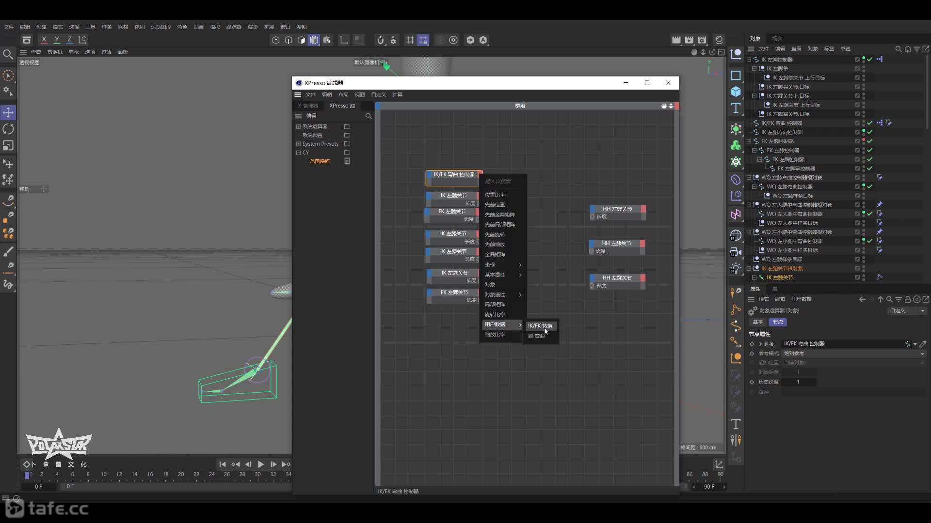The height and width of the screenshot is (523, 931).
Task: Click blue input port of HH 左髋关节 node
Action: pyautogui.click(x=592, y=209)
